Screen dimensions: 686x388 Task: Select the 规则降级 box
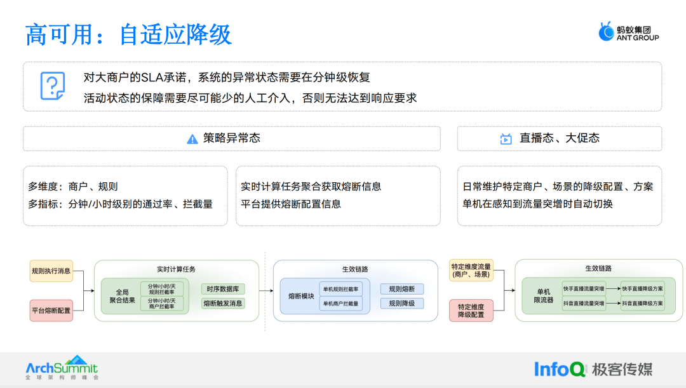point(401,304)
